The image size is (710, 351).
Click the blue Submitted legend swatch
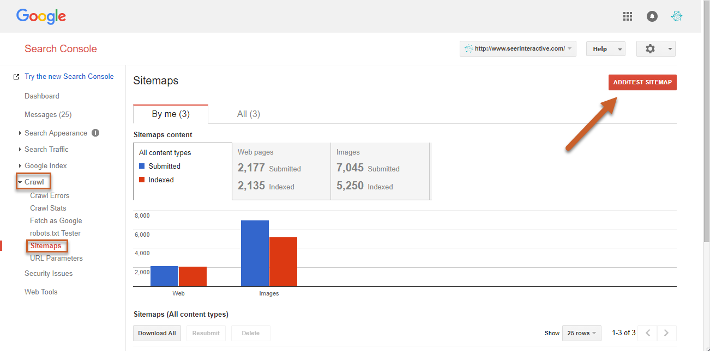pos(142,167)
